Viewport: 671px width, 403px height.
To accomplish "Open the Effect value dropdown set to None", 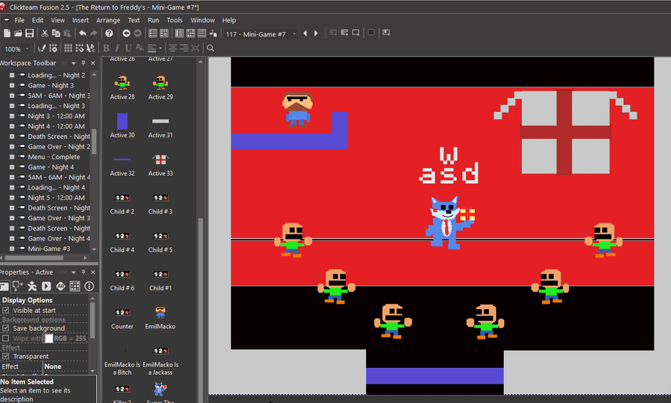I will (x=65, y=366).
